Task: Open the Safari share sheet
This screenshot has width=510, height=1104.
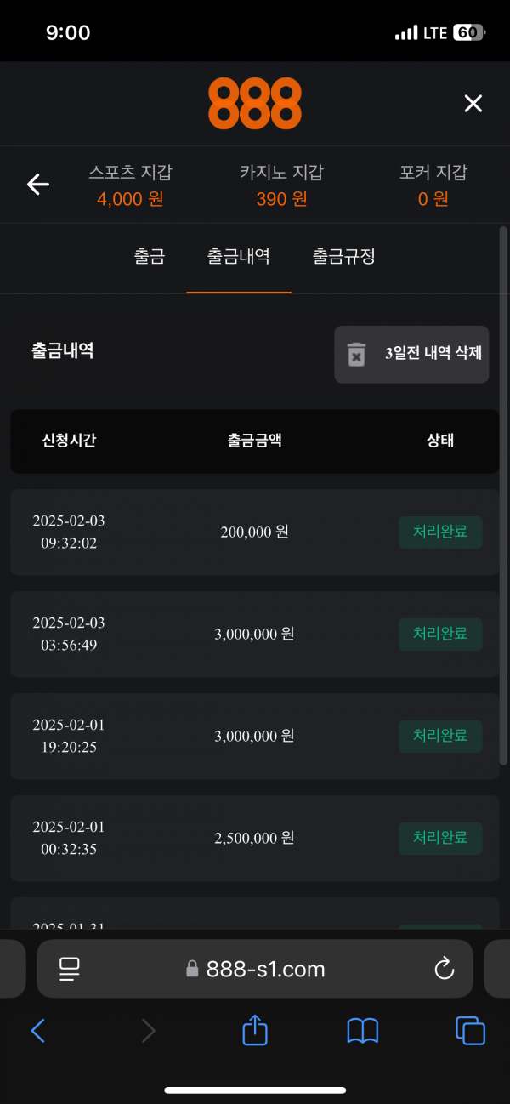Action: 255,1031
